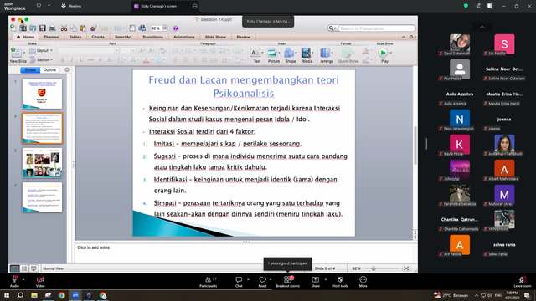The image size is (536, 301).
Task: Toggle Bold formatting
Action: (63, 60)
